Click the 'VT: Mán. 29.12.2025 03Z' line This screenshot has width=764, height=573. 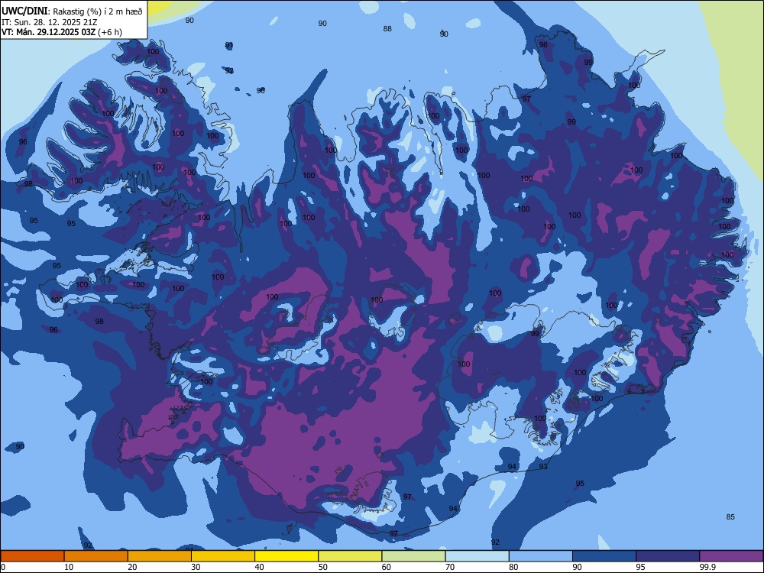coord(49,33)
